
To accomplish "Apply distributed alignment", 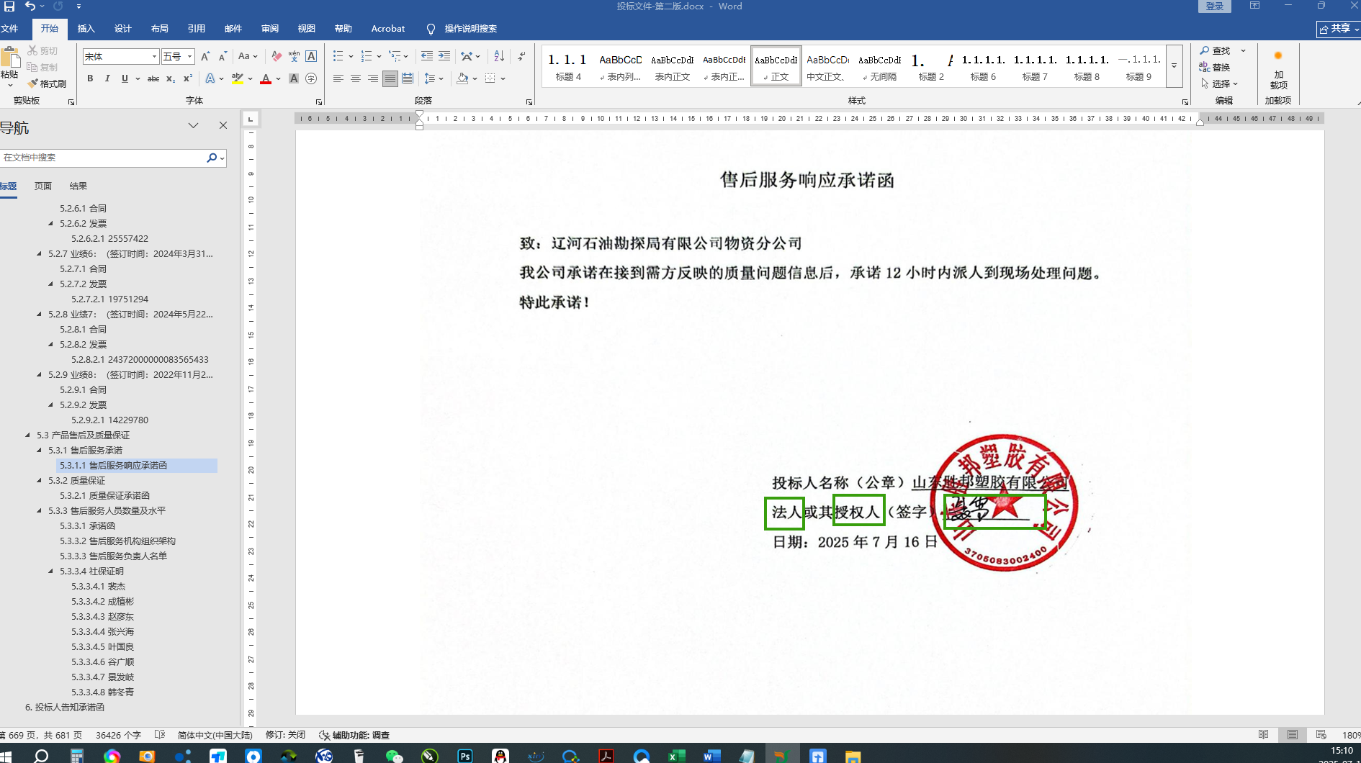I will [408, 78].
